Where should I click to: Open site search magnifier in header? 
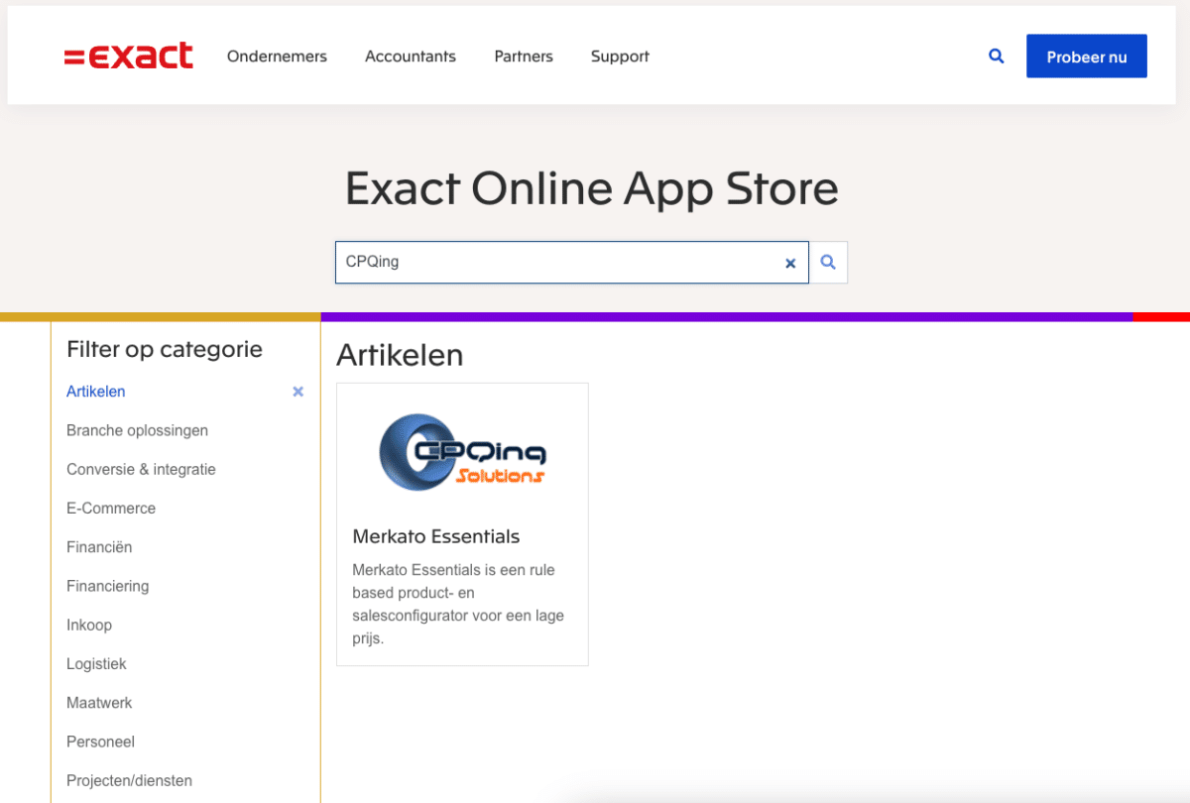point(997,57)
